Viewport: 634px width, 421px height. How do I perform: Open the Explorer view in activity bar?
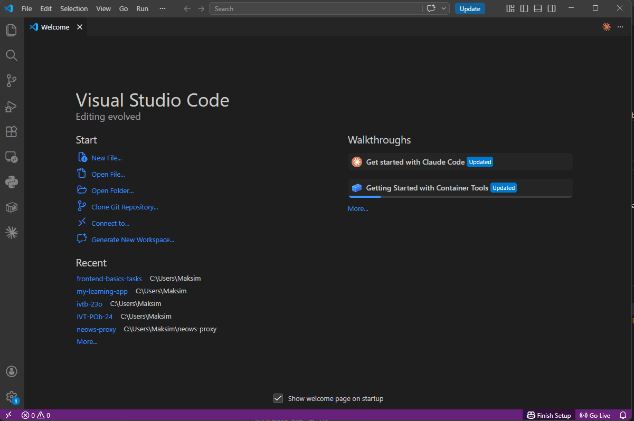pos(12,30)
